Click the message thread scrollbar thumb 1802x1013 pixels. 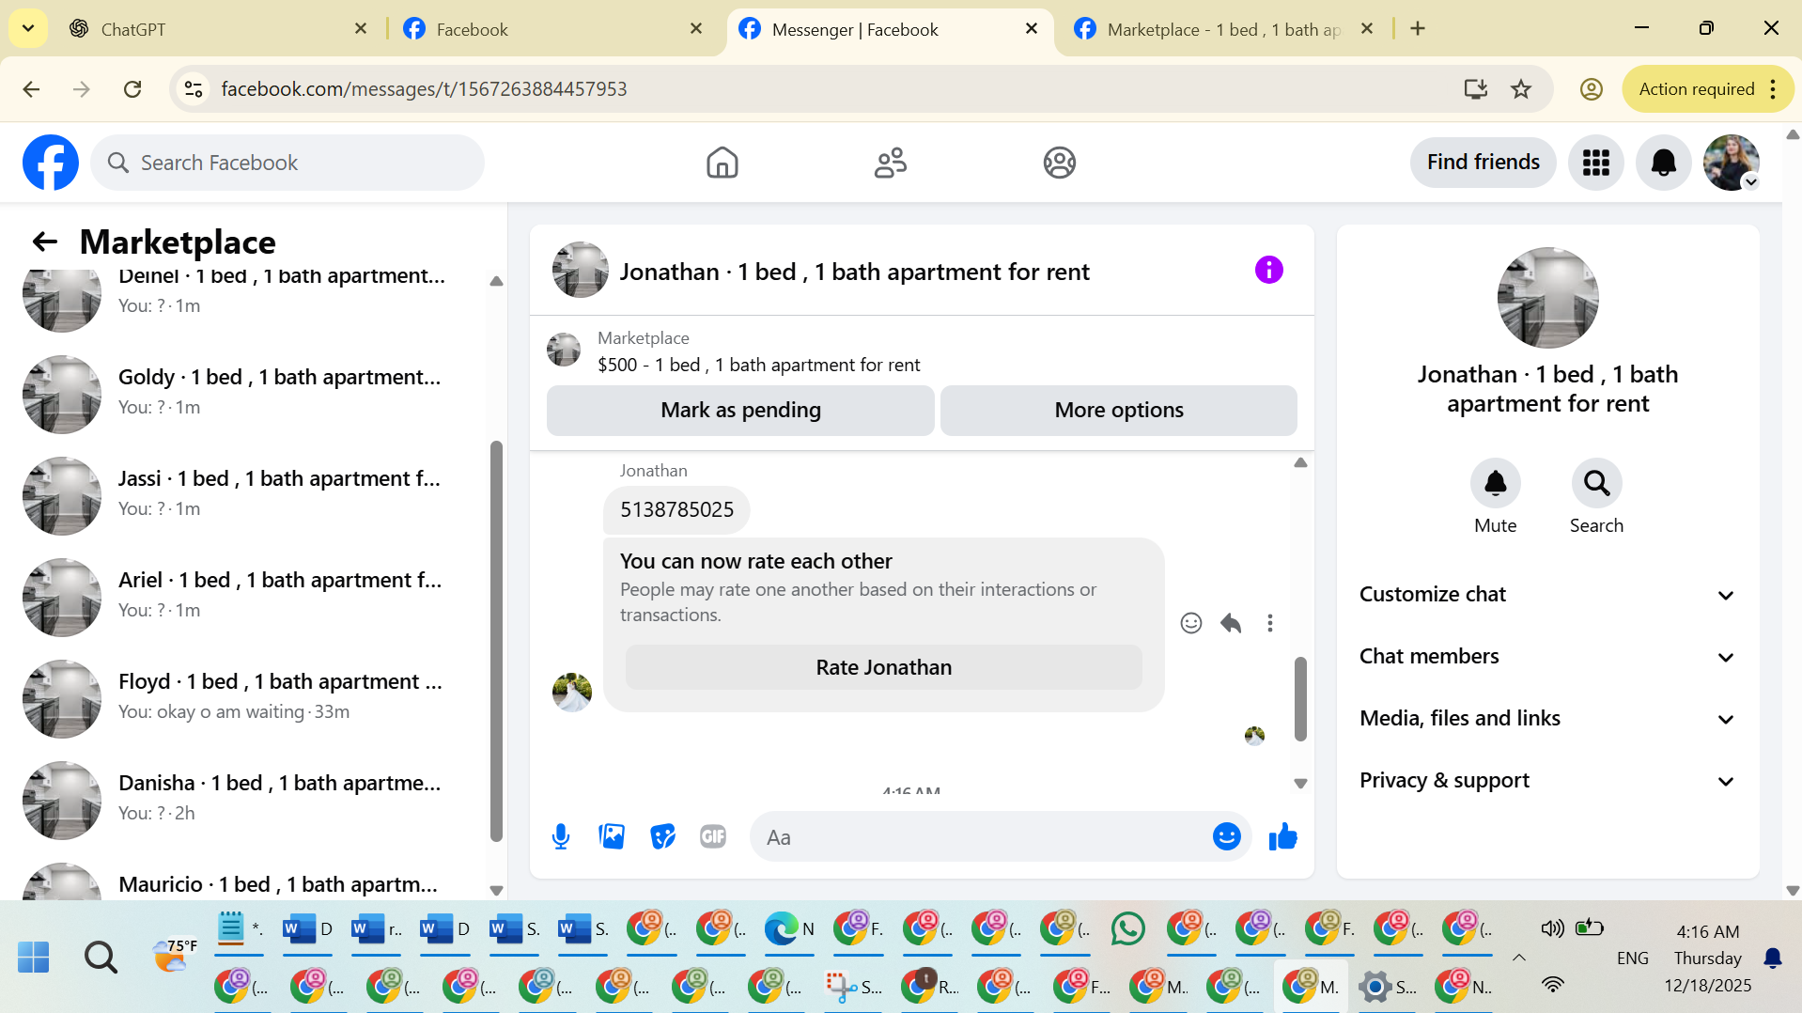tap(1300, 699)
